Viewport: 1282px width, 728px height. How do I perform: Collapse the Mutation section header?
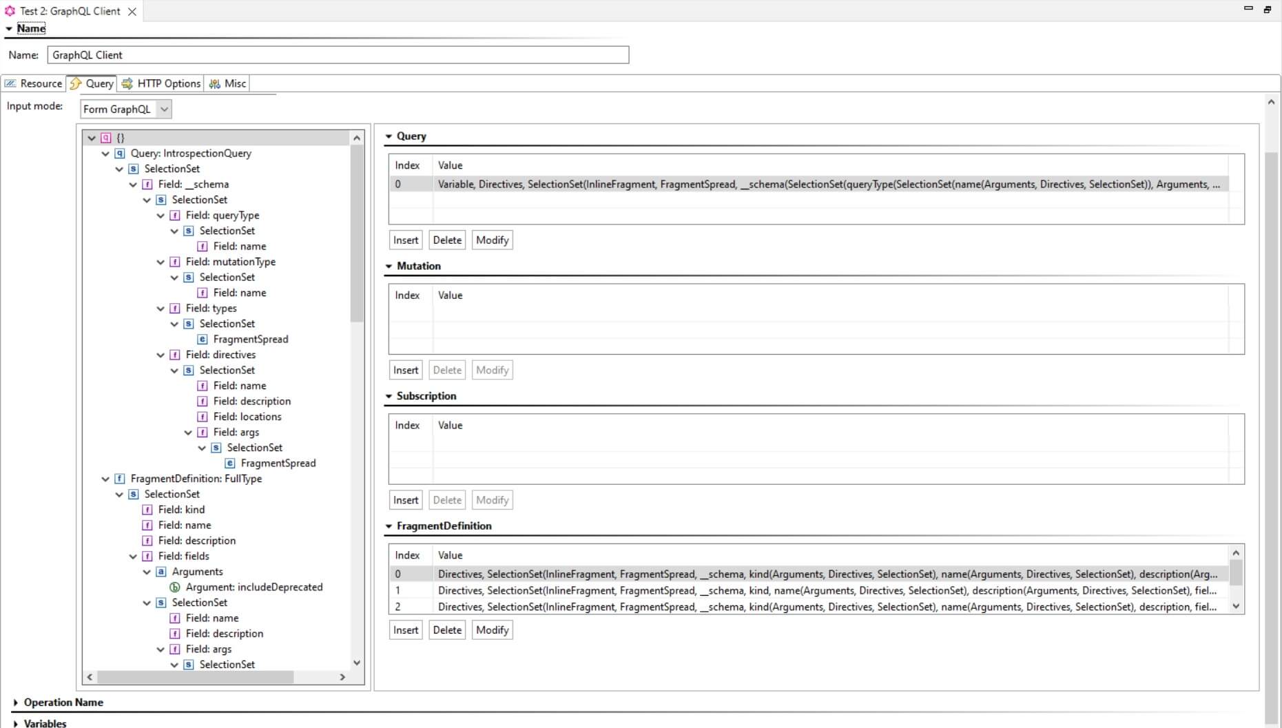click(389, 266)
